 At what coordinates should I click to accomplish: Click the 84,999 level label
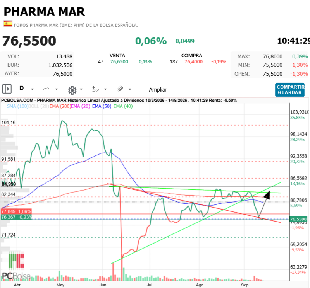point(9,184)
